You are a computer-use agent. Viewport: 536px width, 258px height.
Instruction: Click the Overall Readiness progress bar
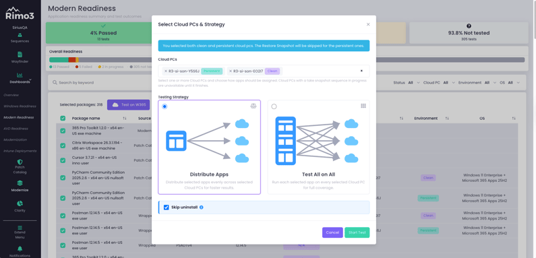coord(287,60)
